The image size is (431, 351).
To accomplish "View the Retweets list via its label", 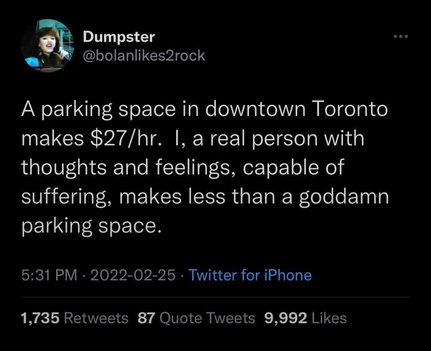I will (96, 318).
